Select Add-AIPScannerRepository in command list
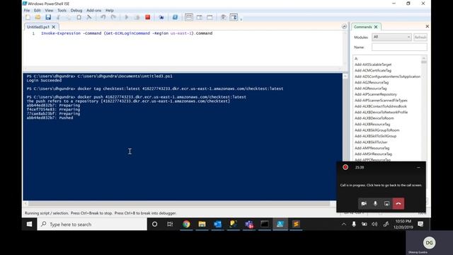 click(376, 94)
